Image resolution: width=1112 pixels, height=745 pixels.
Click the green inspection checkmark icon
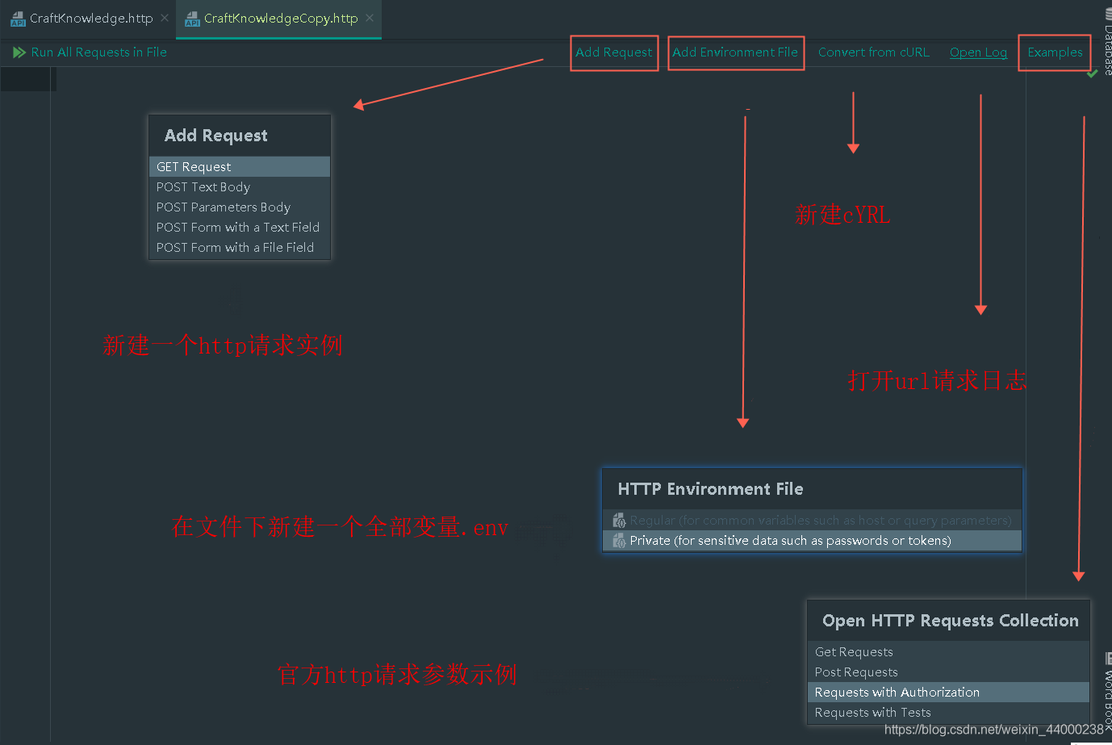tap(1092, 73)
